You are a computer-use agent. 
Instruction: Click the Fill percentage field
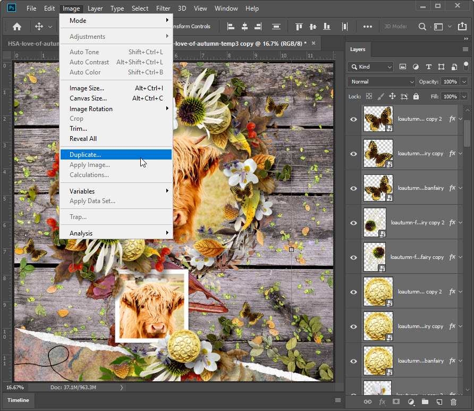[x=450, y=97]
